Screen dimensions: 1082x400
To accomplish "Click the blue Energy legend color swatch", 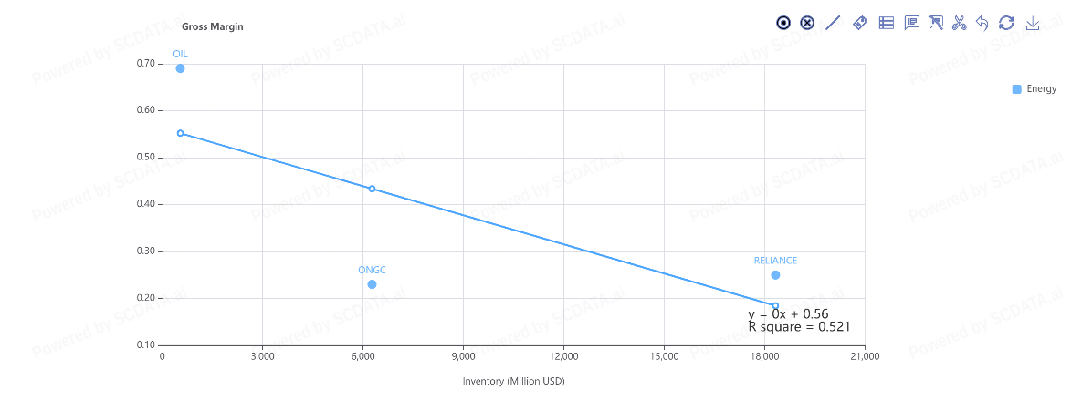I will tap(1017, 89).
